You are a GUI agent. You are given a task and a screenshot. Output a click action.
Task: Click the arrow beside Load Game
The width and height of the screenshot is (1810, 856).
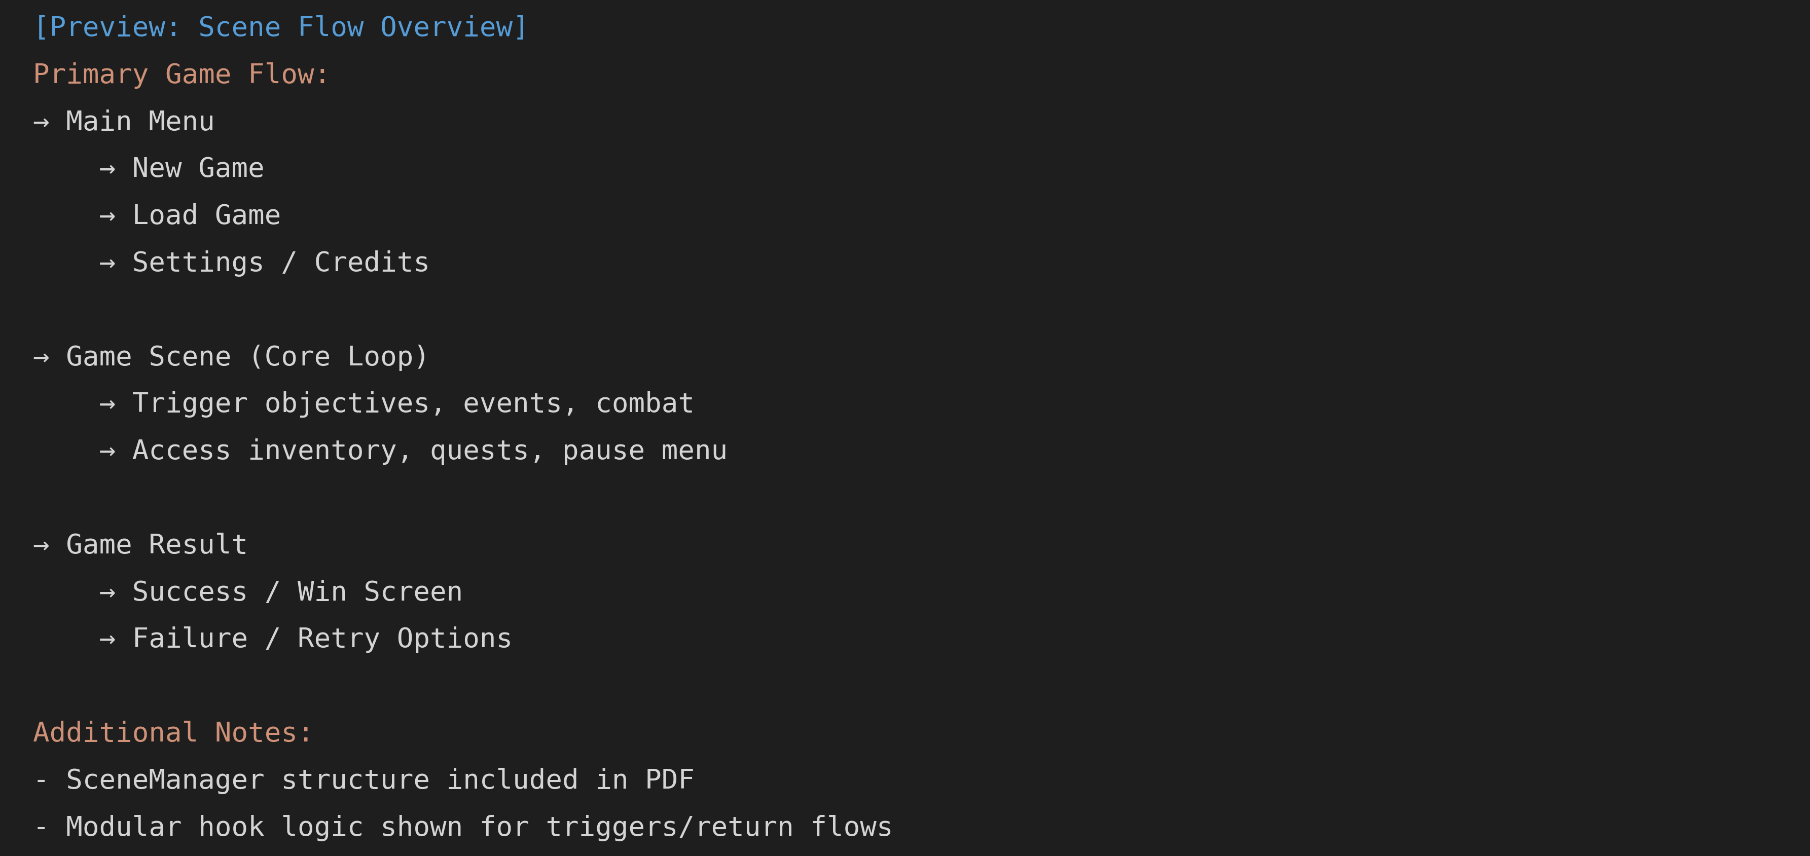pos(107,216)
